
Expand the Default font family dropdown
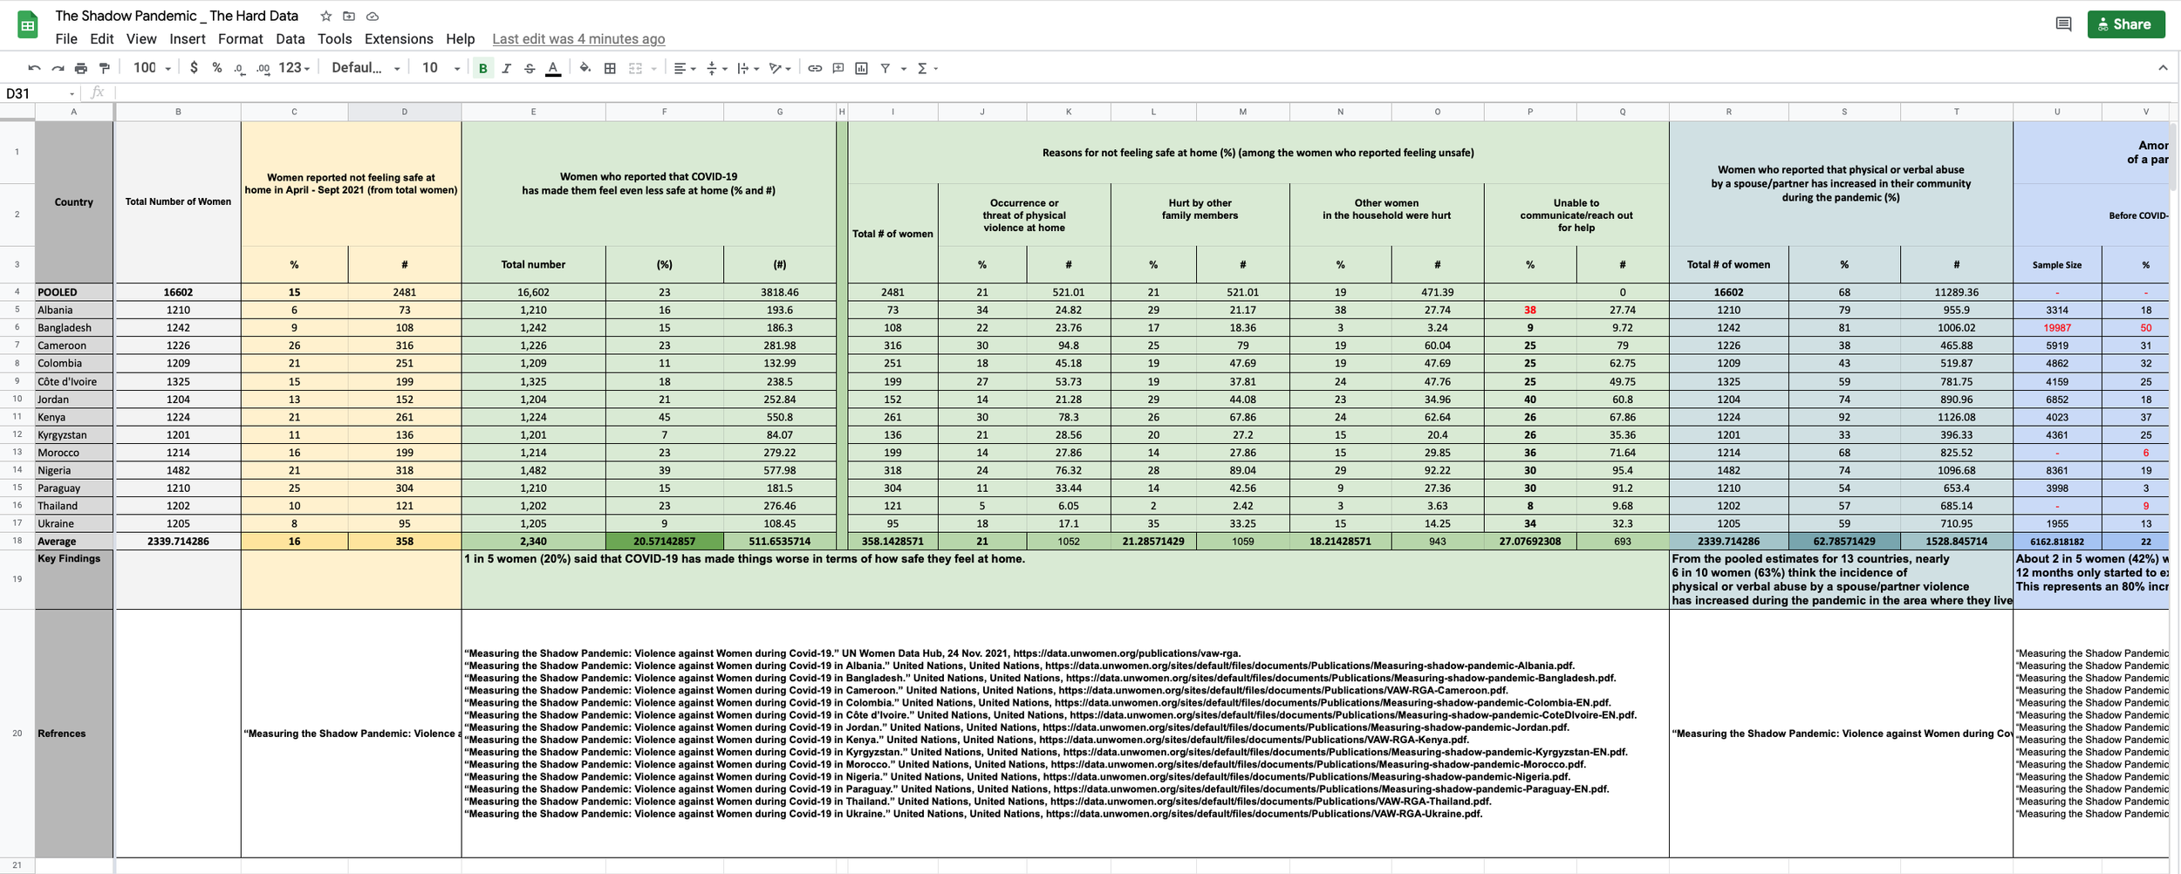[366, 68]
